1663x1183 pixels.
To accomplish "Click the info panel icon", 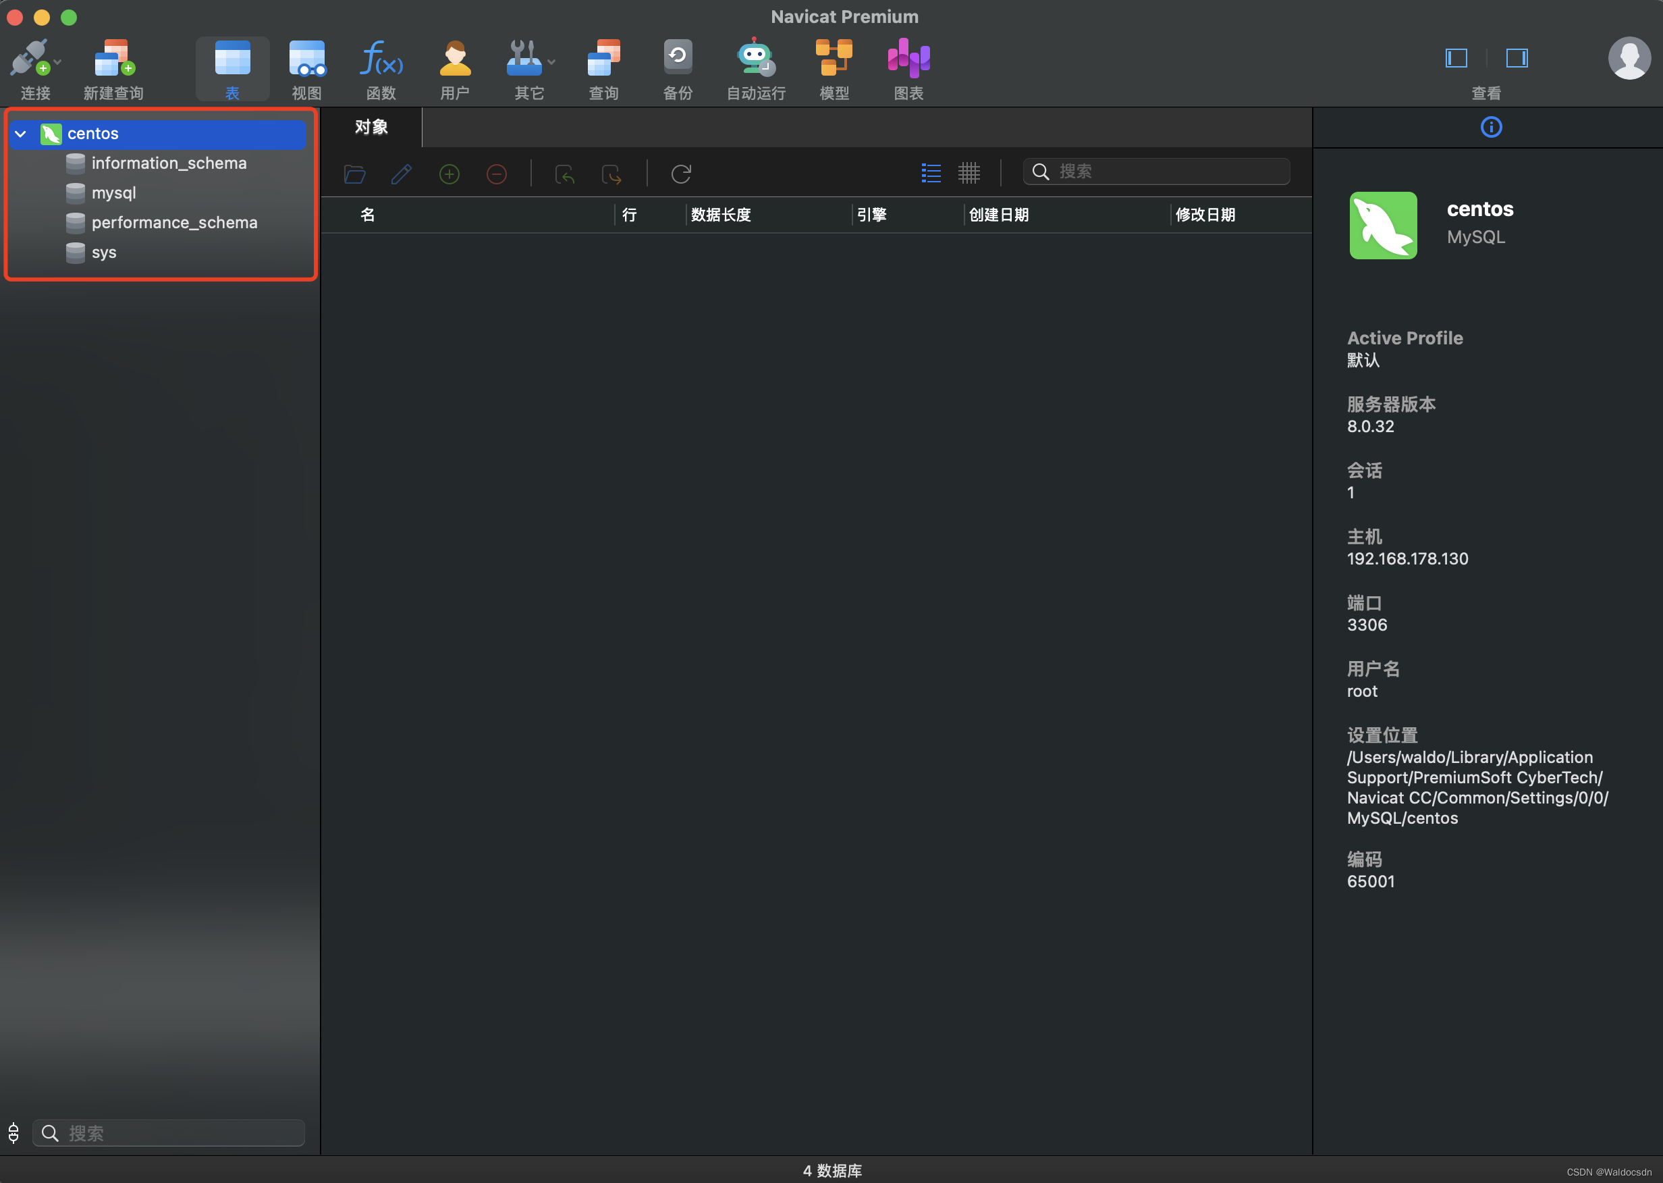I will (1490, 128).
